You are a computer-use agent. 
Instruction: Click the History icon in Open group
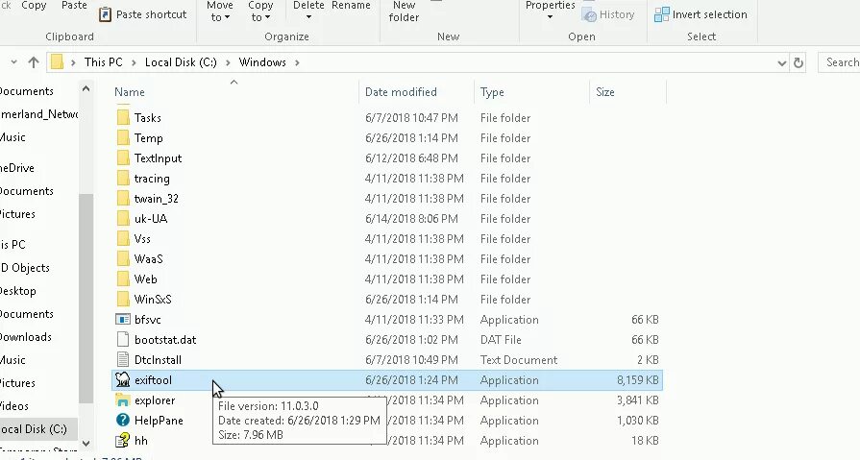(x=590, y=15)
